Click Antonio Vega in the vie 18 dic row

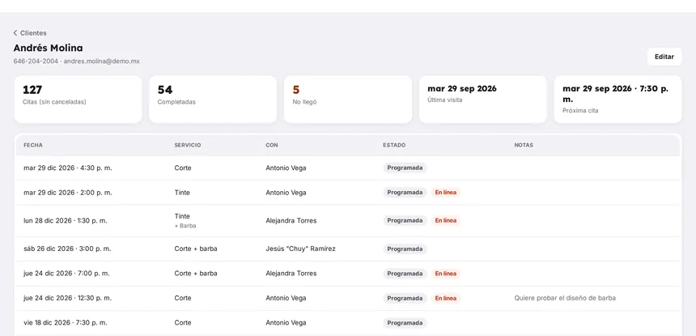(x=286, y=323)
